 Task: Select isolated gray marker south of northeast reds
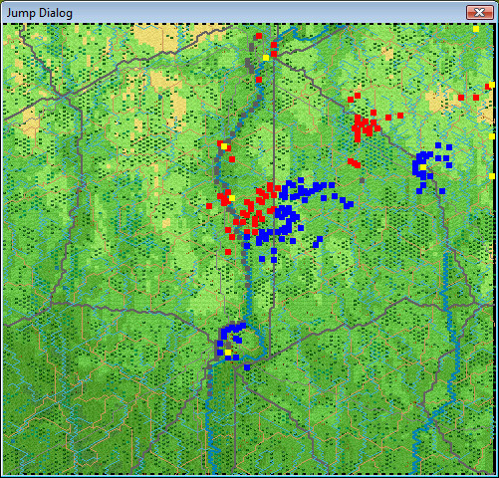[x=362, y=180]
